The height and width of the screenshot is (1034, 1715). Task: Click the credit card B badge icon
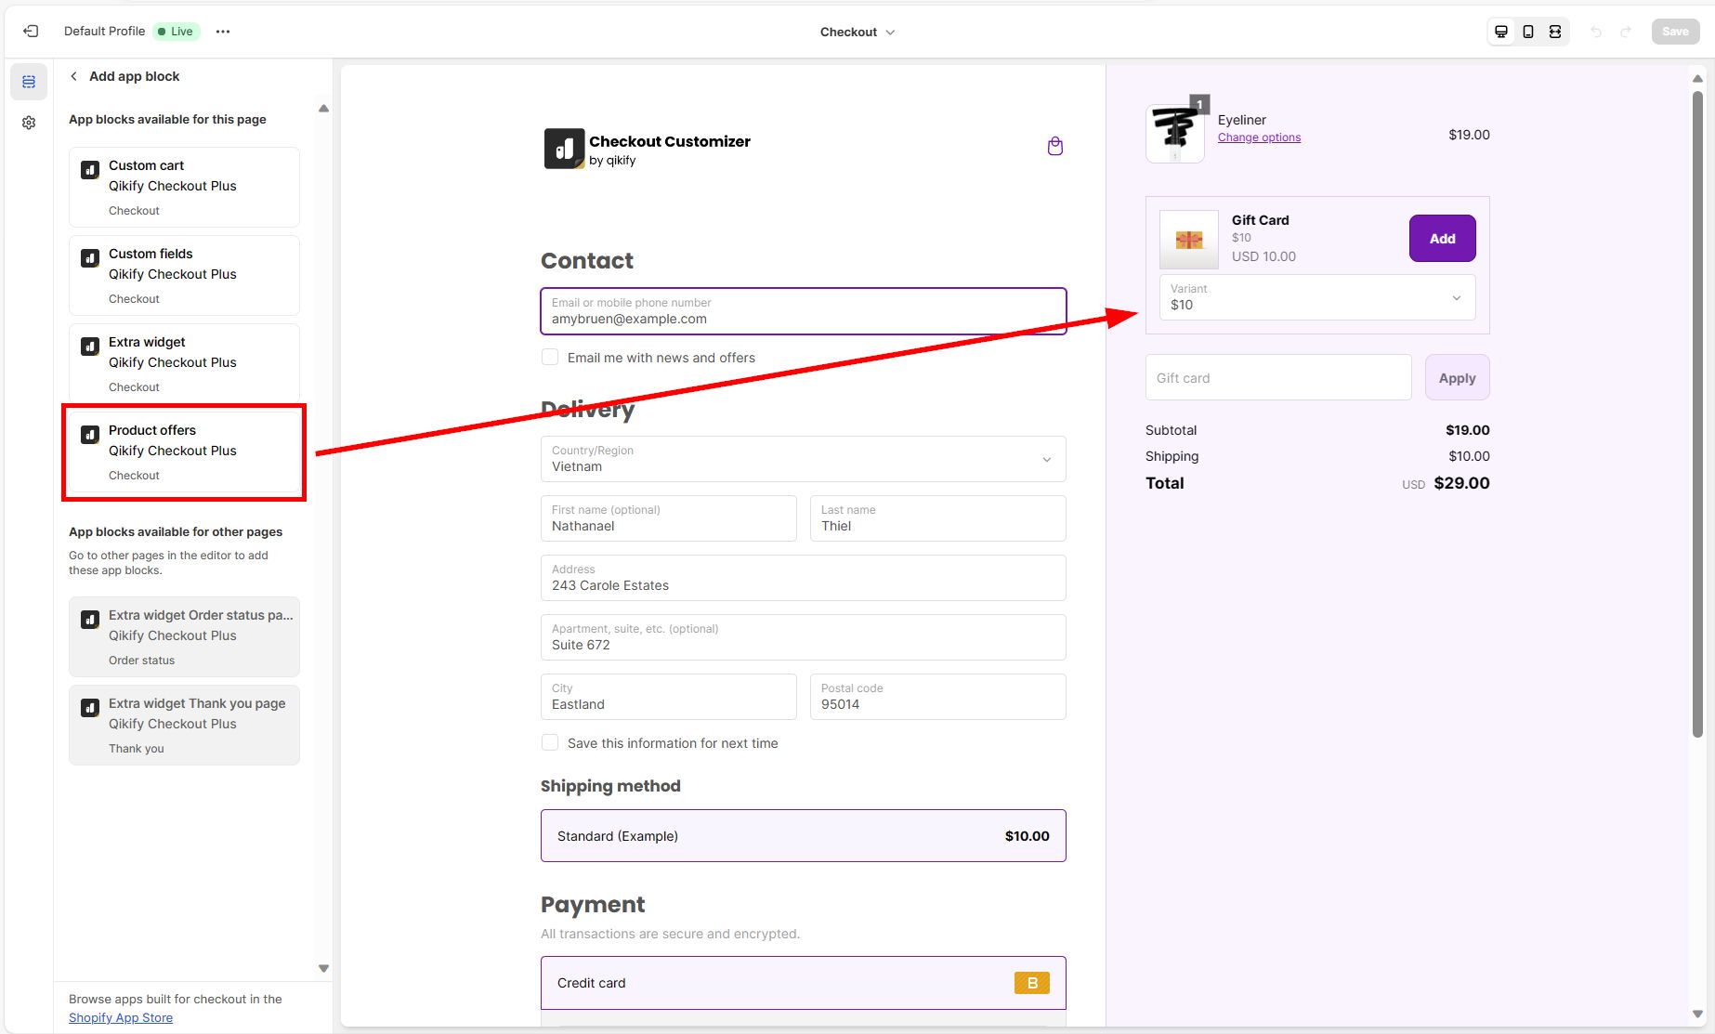pos(1031,983)
